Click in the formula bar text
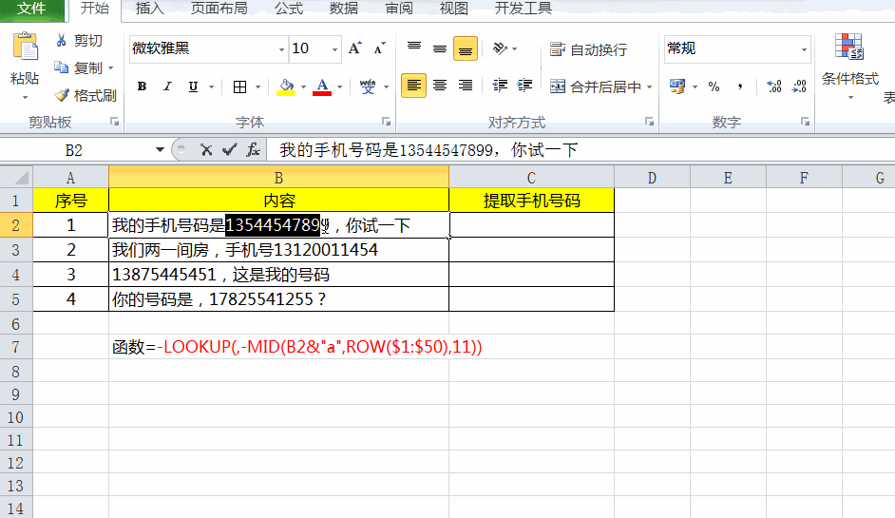Viewport: 895px width, 518px height. tap(428, 150)
